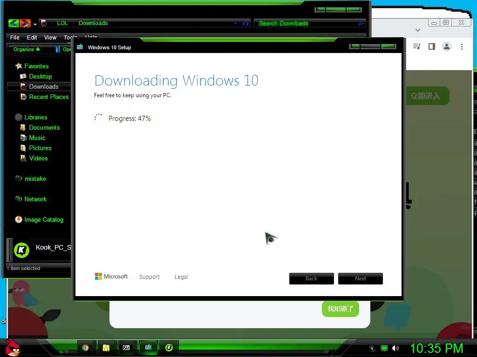
Task: Open the Organize dropdown in Explorer
Action: pos(26,49)
